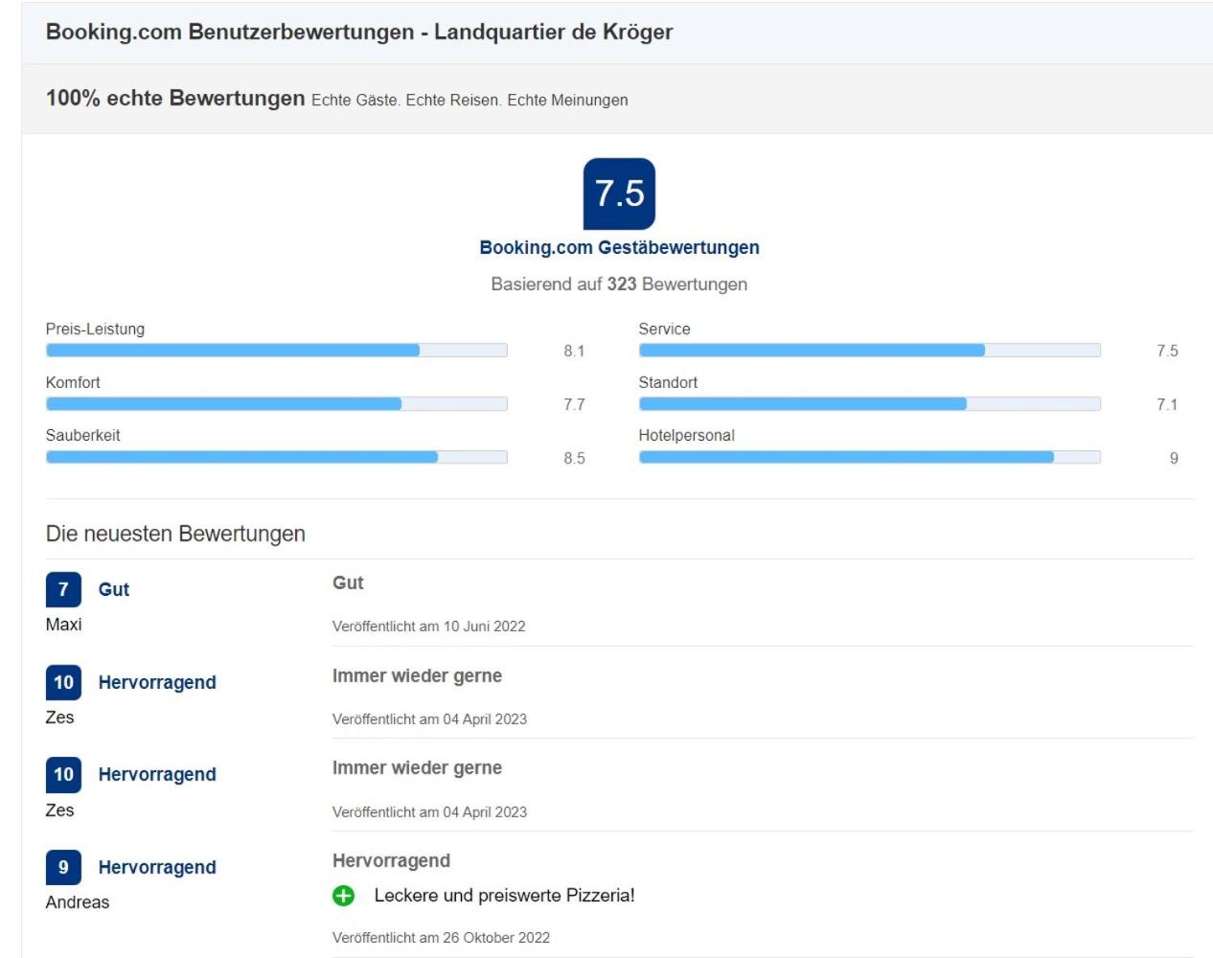This screenshot has height=958, width=1213.
Task: Select the score badge 7 for Maxi
Action: [x=63, y=589]
